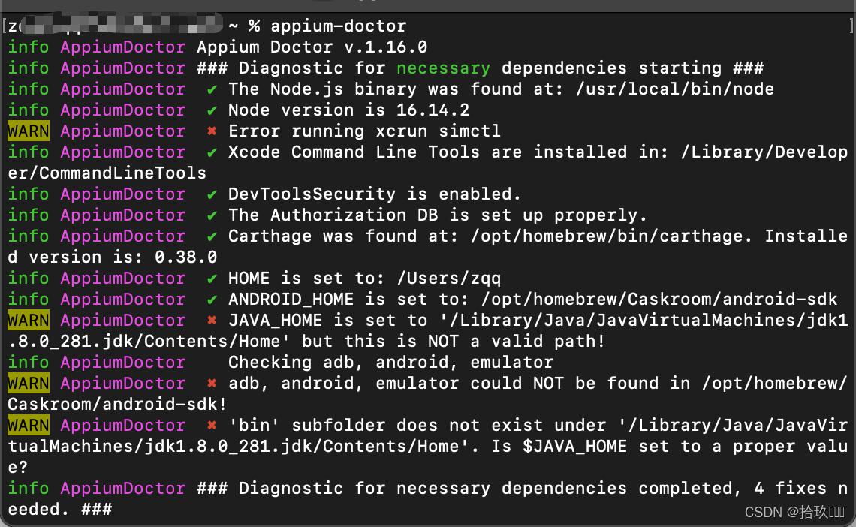Click the red cross before 'Error running xcrun simctl'

point(212,131)
